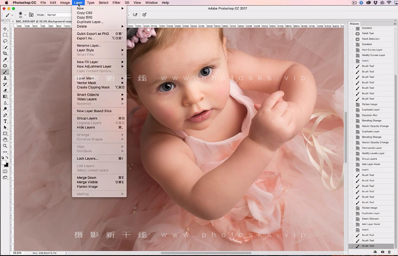Image resolution: width=398 pixels, height=256 pixels.
Task: Open the tool preset picker arrow
Action: click(12, 15)
